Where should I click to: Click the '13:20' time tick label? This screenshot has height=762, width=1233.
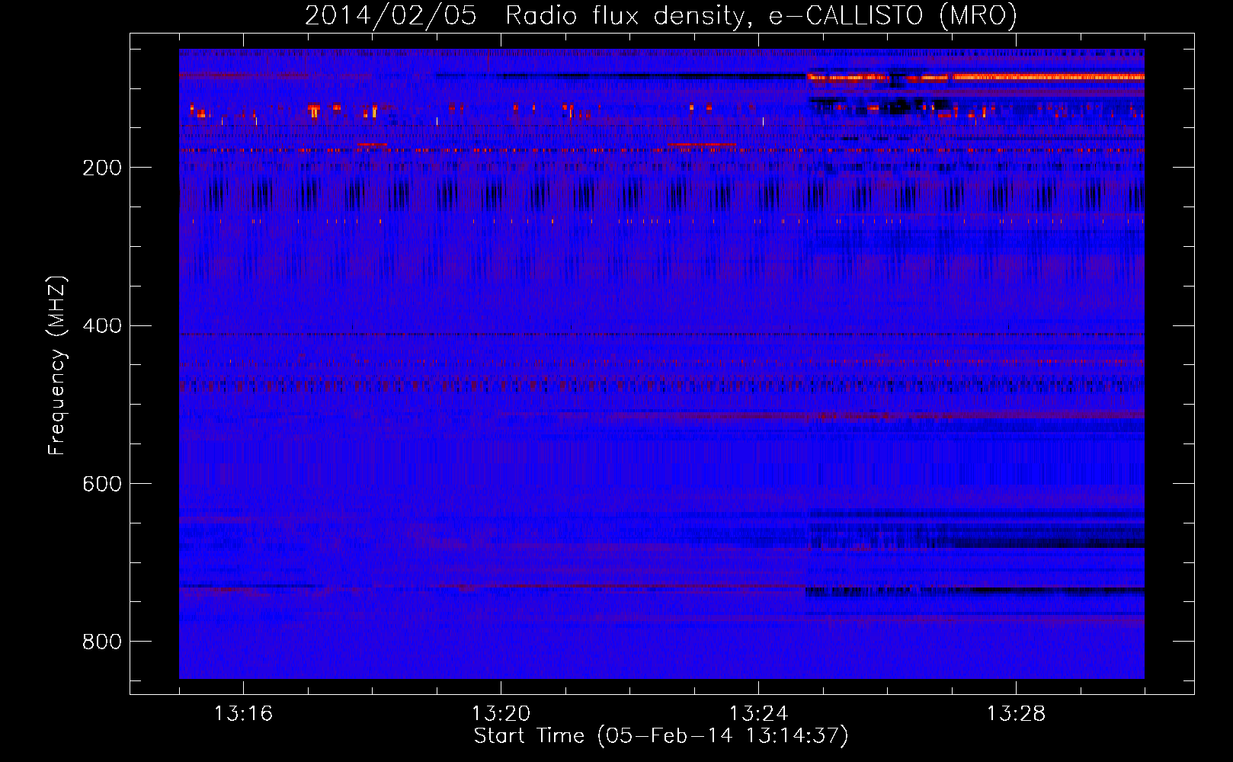tap(501, 714)
